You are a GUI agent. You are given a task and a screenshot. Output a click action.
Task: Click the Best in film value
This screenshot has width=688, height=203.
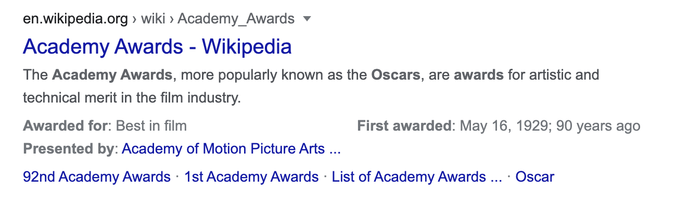coord(151,126)
